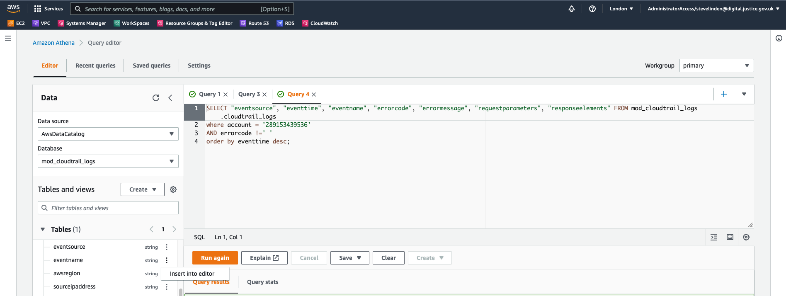This screenshot has width=786, height=296.
Task: Open editor preferences gear icon
Action: (x=746, y=237)
